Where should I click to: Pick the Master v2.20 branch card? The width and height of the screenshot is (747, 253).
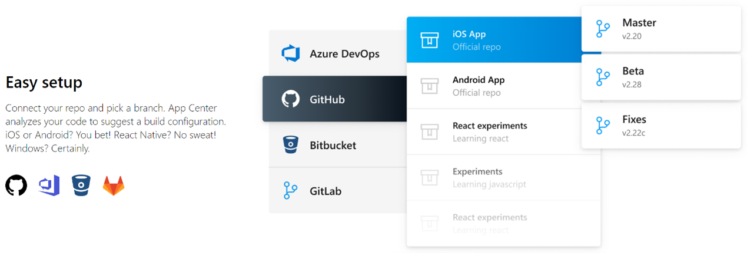click(661, 29)
